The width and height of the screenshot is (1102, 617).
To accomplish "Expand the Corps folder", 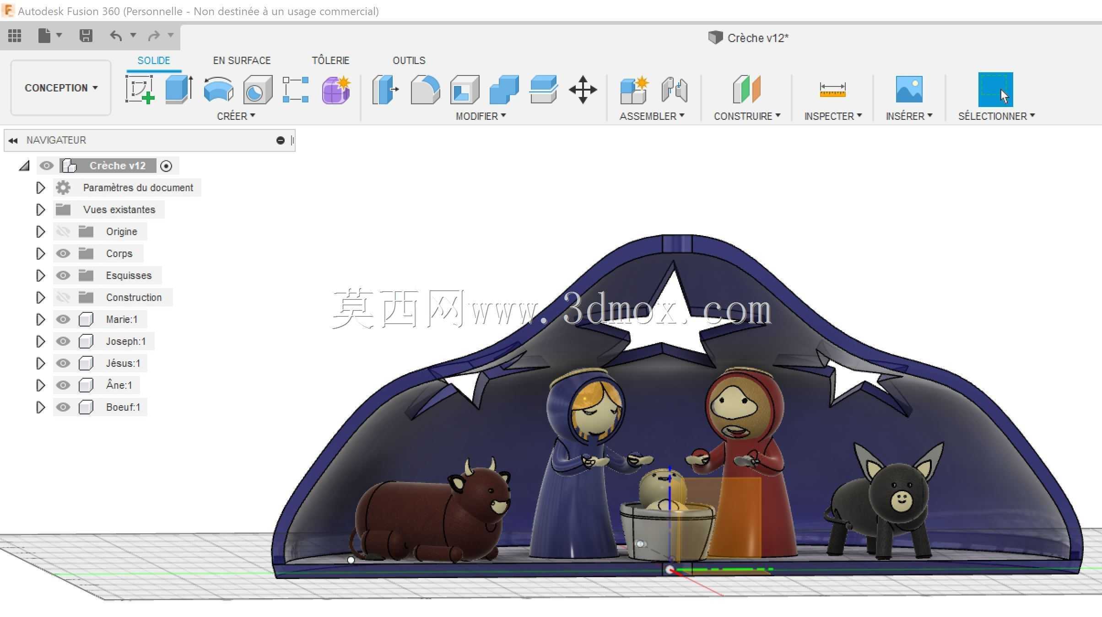I will pos(41,253).
